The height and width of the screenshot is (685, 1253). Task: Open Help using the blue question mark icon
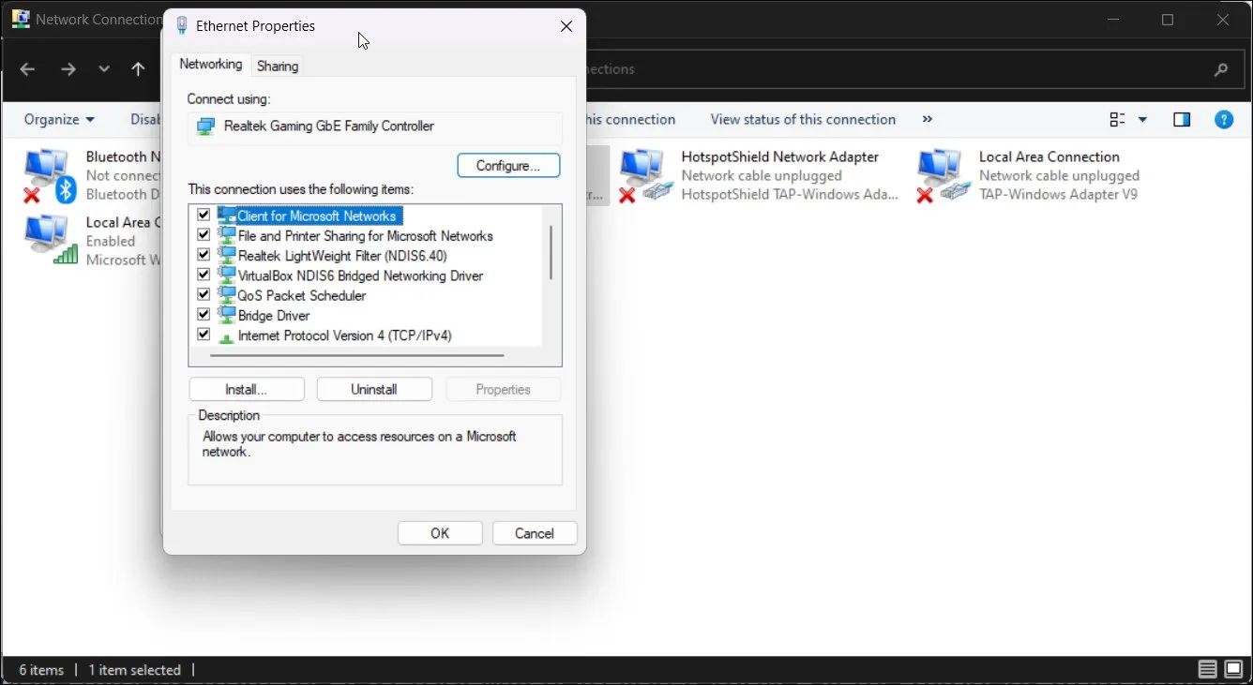1224,119
